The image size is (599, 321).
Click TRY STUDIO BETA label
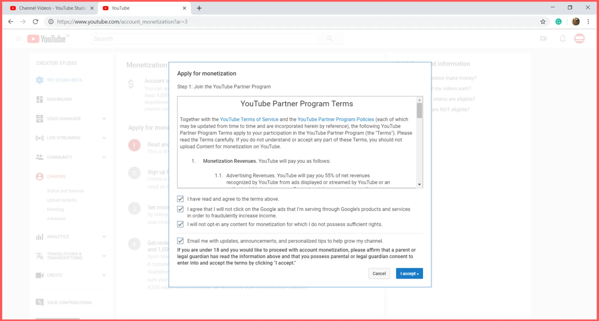tap(64, 80)
